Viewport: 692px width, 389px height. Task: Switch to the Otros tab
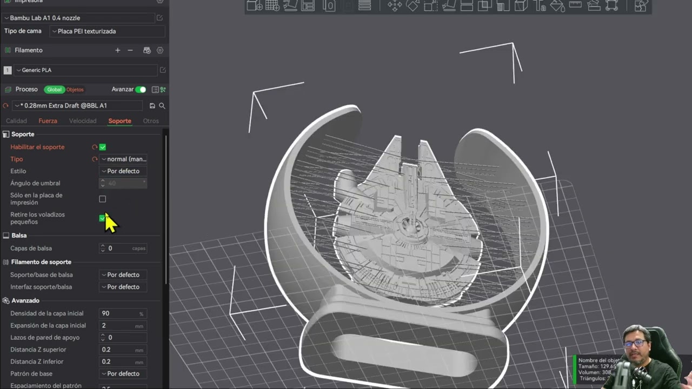pos(151,121)
